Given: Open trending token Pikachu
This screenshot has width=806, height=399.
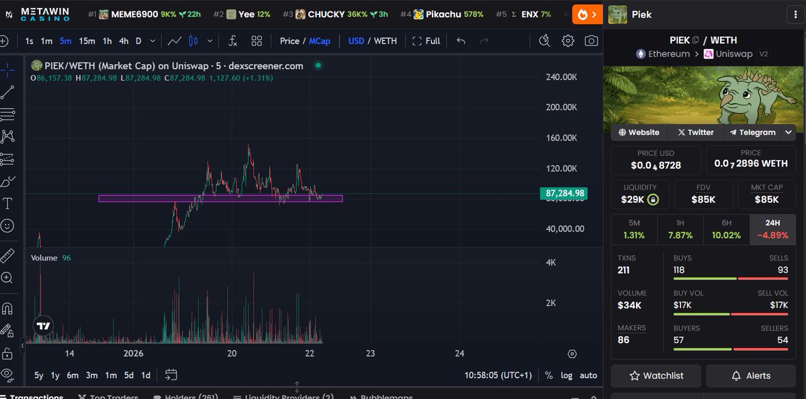Looking at the screenshot, I should (448, 14).
